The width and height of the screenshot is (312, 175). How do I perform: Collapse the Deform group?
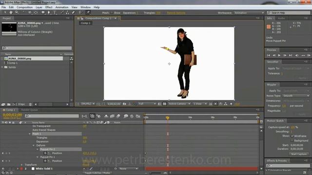(x=34, y=145)
